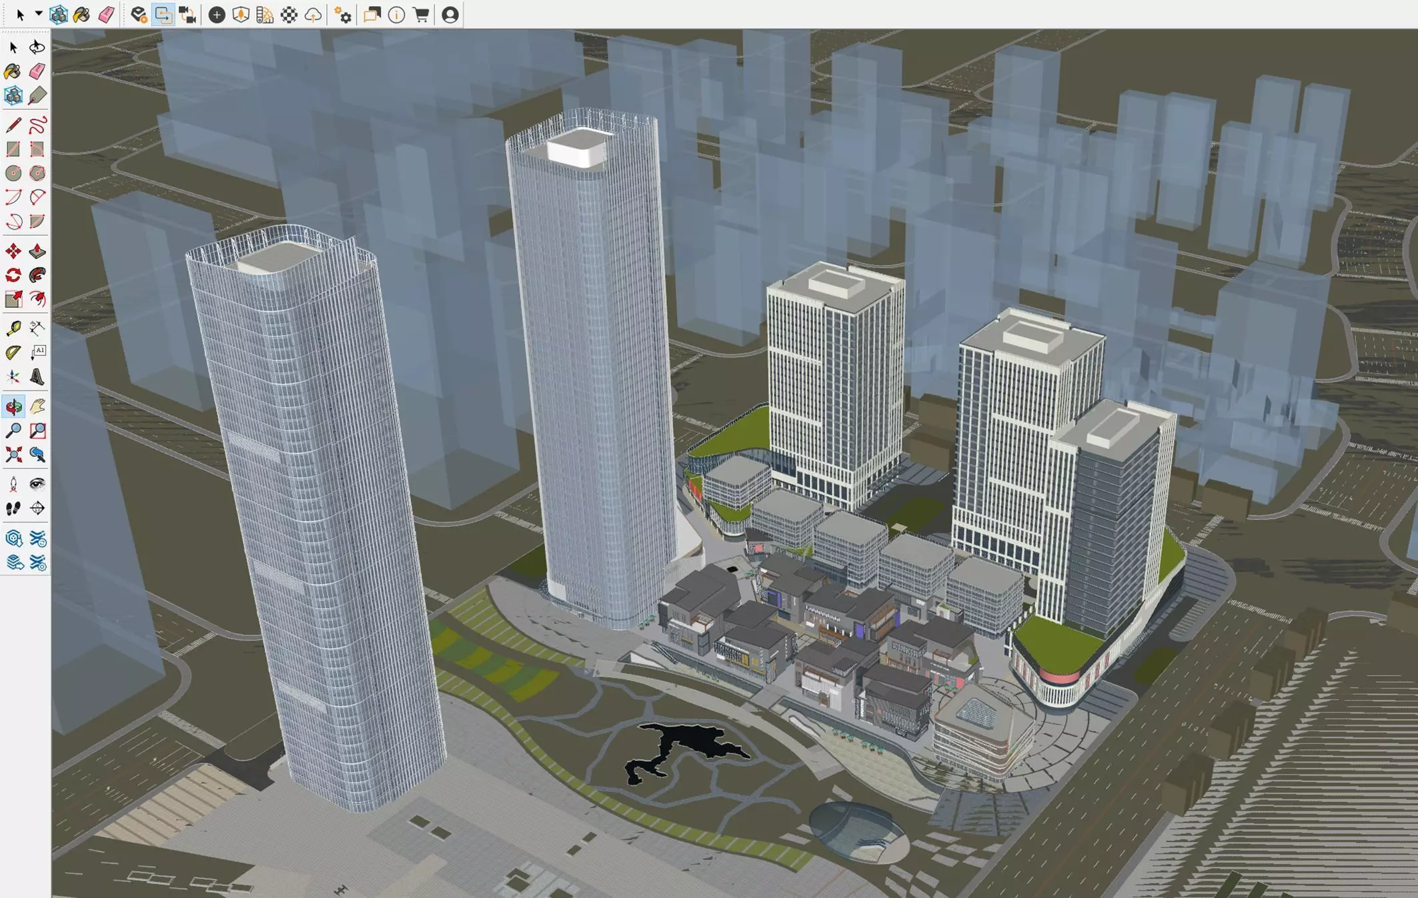Select the Scale tool
This screenshot has height=898, width=1418.
coord(13,299)
